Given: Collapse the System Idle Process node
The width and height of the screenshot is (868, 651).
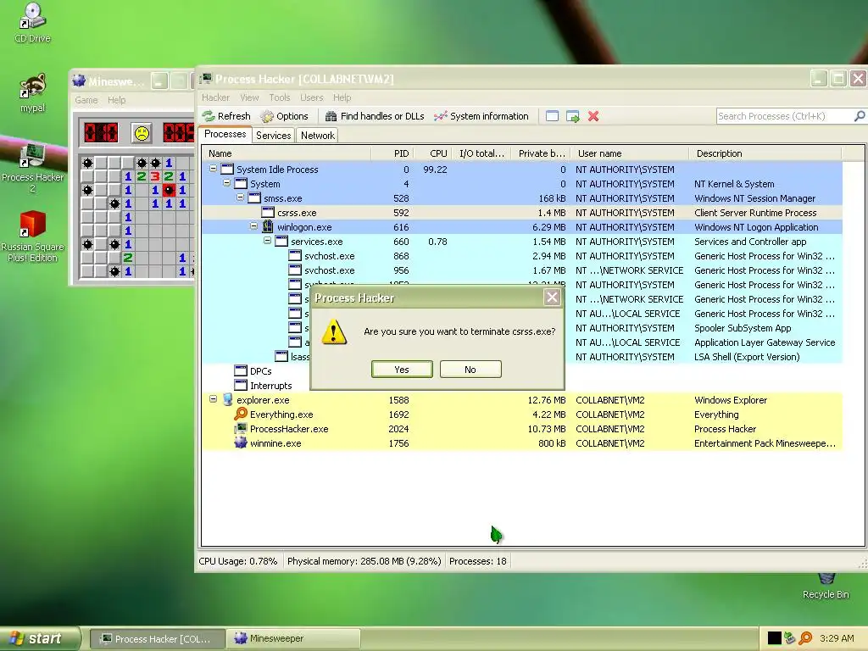Looking at the screenshot, I should click(x=213, y=169).
